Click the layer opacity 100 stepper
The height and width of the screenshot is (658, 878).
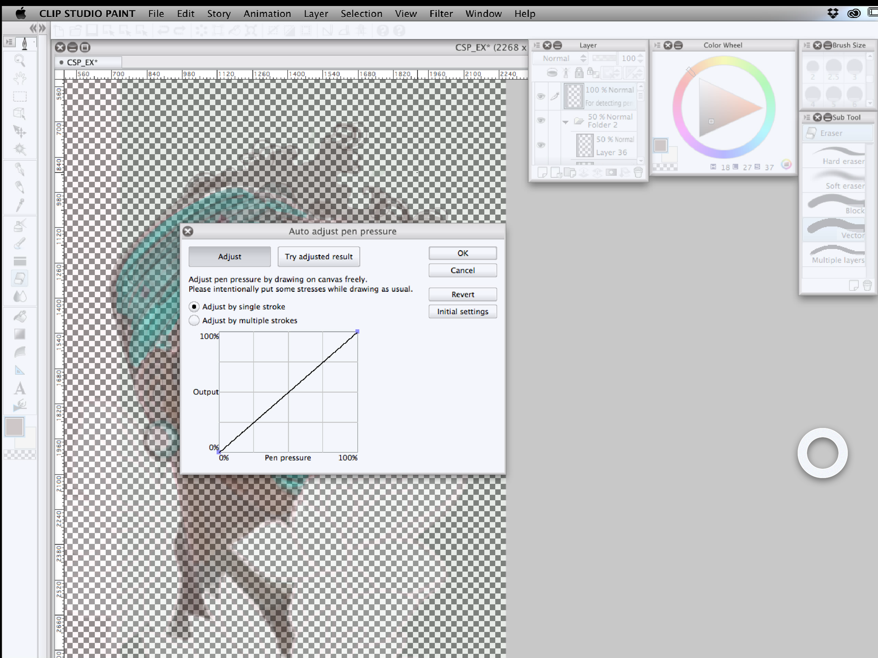pyautogui.click(x=640, y=58)
